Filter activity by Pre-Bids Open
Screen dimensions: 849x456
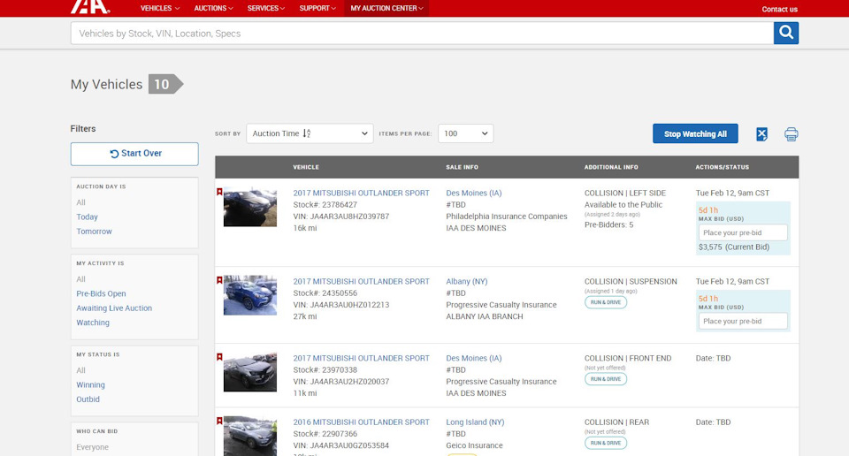click(x=101, y=293)
